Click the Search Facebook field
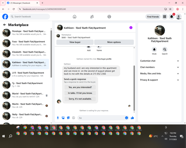The height and width of the screenshot is (148, 186). (30, 17)
